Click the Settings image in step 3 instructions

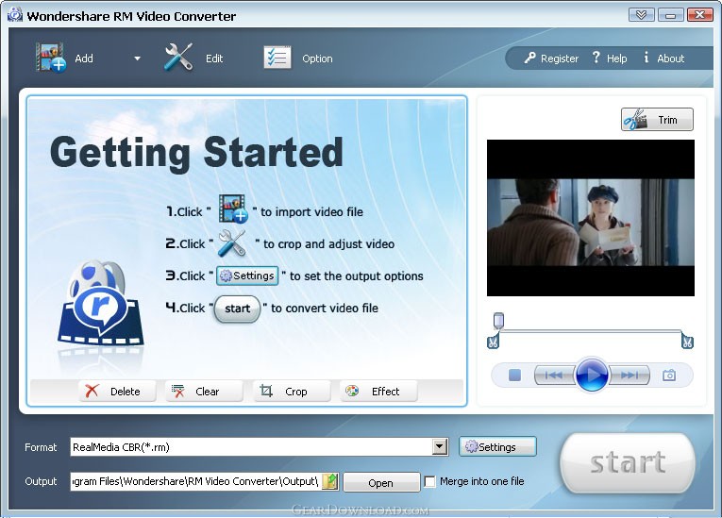pyautogui.click(x=247, y=276)
